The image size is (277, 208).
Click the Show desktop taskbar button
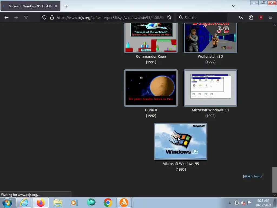[x=275, y=203]
